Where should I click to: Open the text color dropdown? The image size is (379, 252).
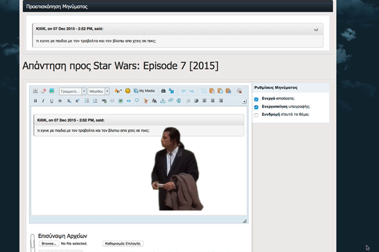[x=118, y=91]
